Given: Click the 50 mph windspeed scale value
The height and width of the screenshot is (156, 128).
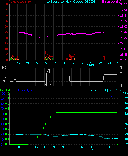Looking at the screenshot, I should pos(6,4).
